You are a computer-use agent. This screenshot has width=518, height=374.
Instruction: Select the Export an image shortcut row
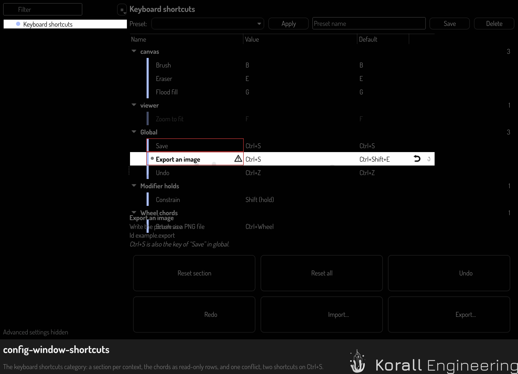(282, 159)
